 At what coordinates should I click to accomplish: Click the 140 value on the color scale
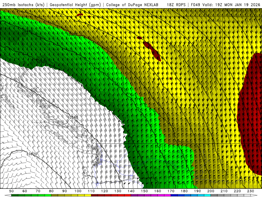coord(131,191)
